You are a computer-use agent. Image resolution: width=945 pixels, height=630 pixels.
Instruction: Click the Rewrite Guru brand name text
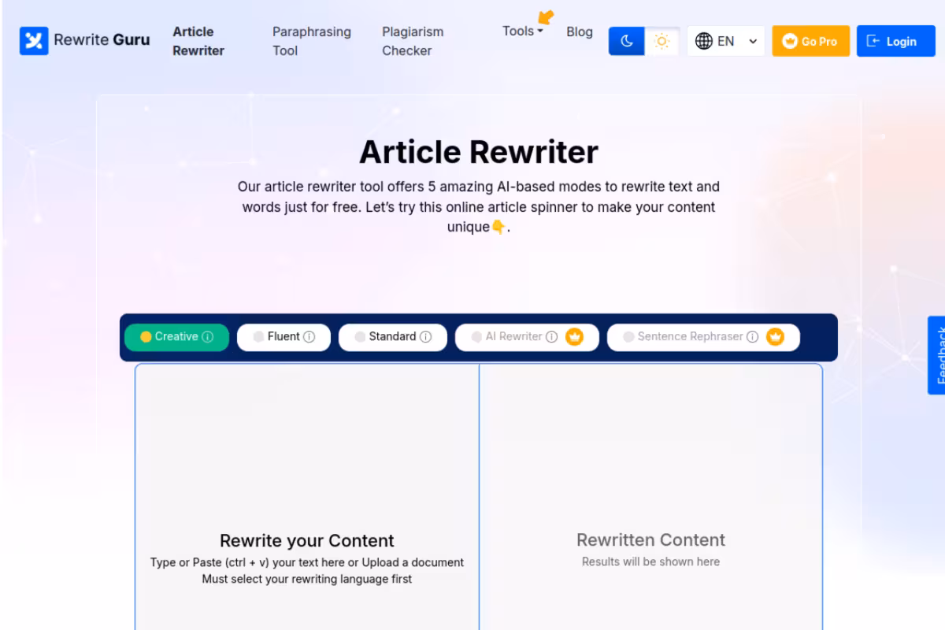[x=102, y=40]
